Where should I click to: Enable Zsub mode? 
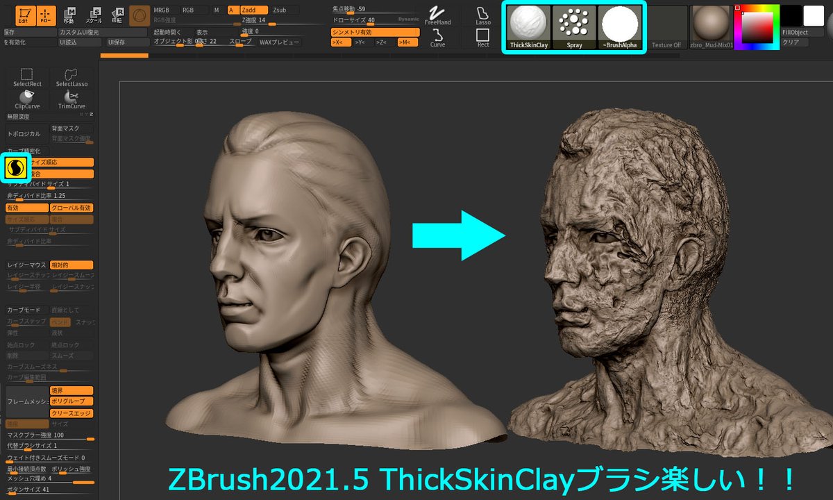coord(286,10)
